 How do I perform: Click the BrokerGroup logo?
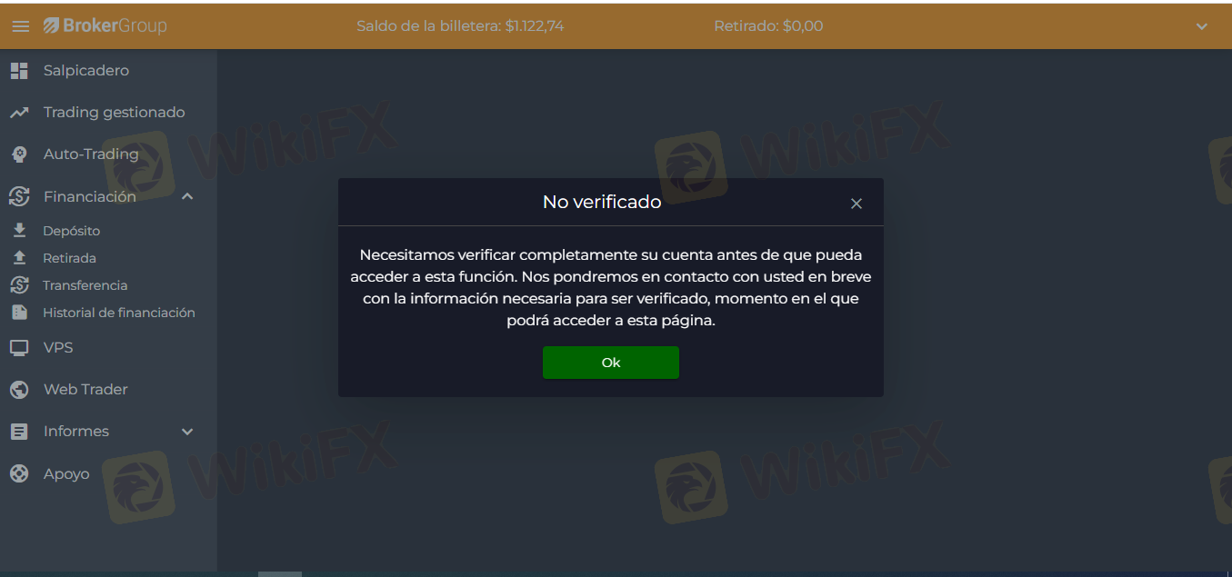(x=105, y=25)
